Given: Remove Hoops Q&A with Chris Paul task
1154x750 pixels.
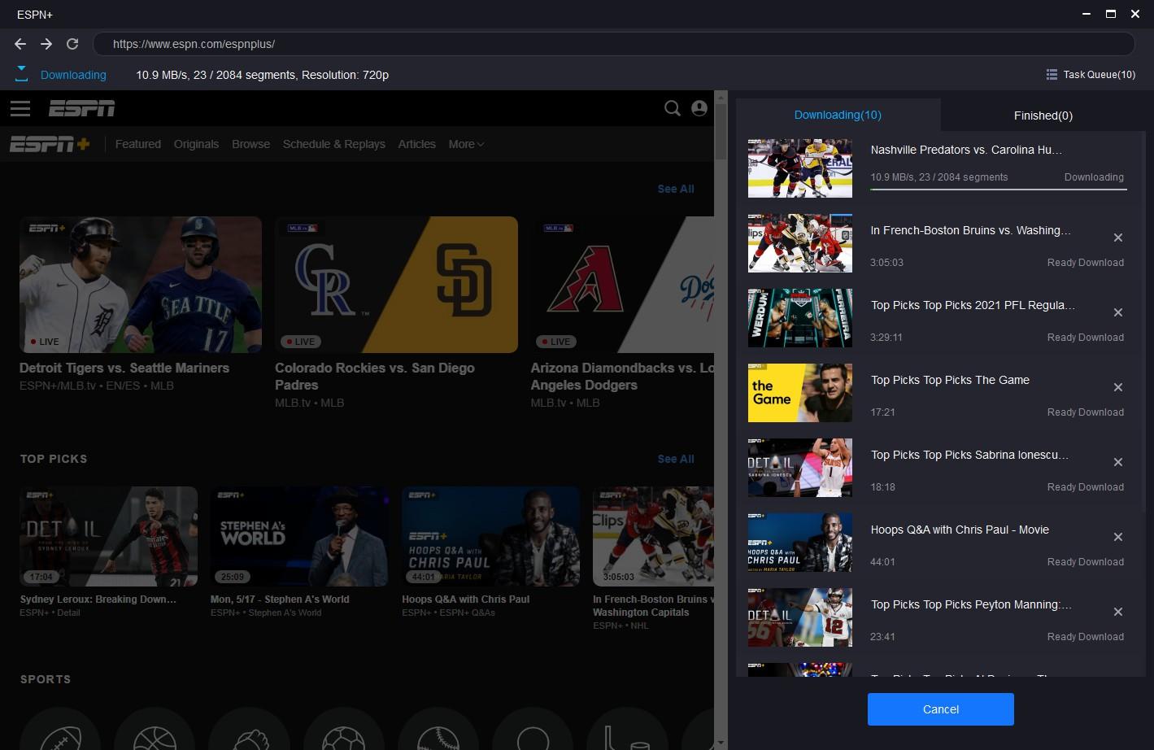Looking at the screenshot, I should (1118, 537).
